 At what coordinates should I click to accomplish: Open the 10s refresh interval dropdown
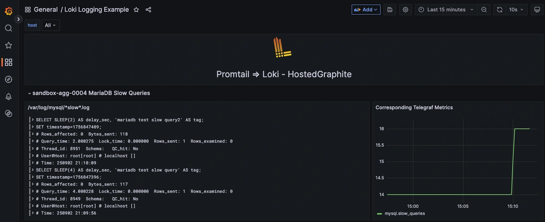click(x=516, y=10)
